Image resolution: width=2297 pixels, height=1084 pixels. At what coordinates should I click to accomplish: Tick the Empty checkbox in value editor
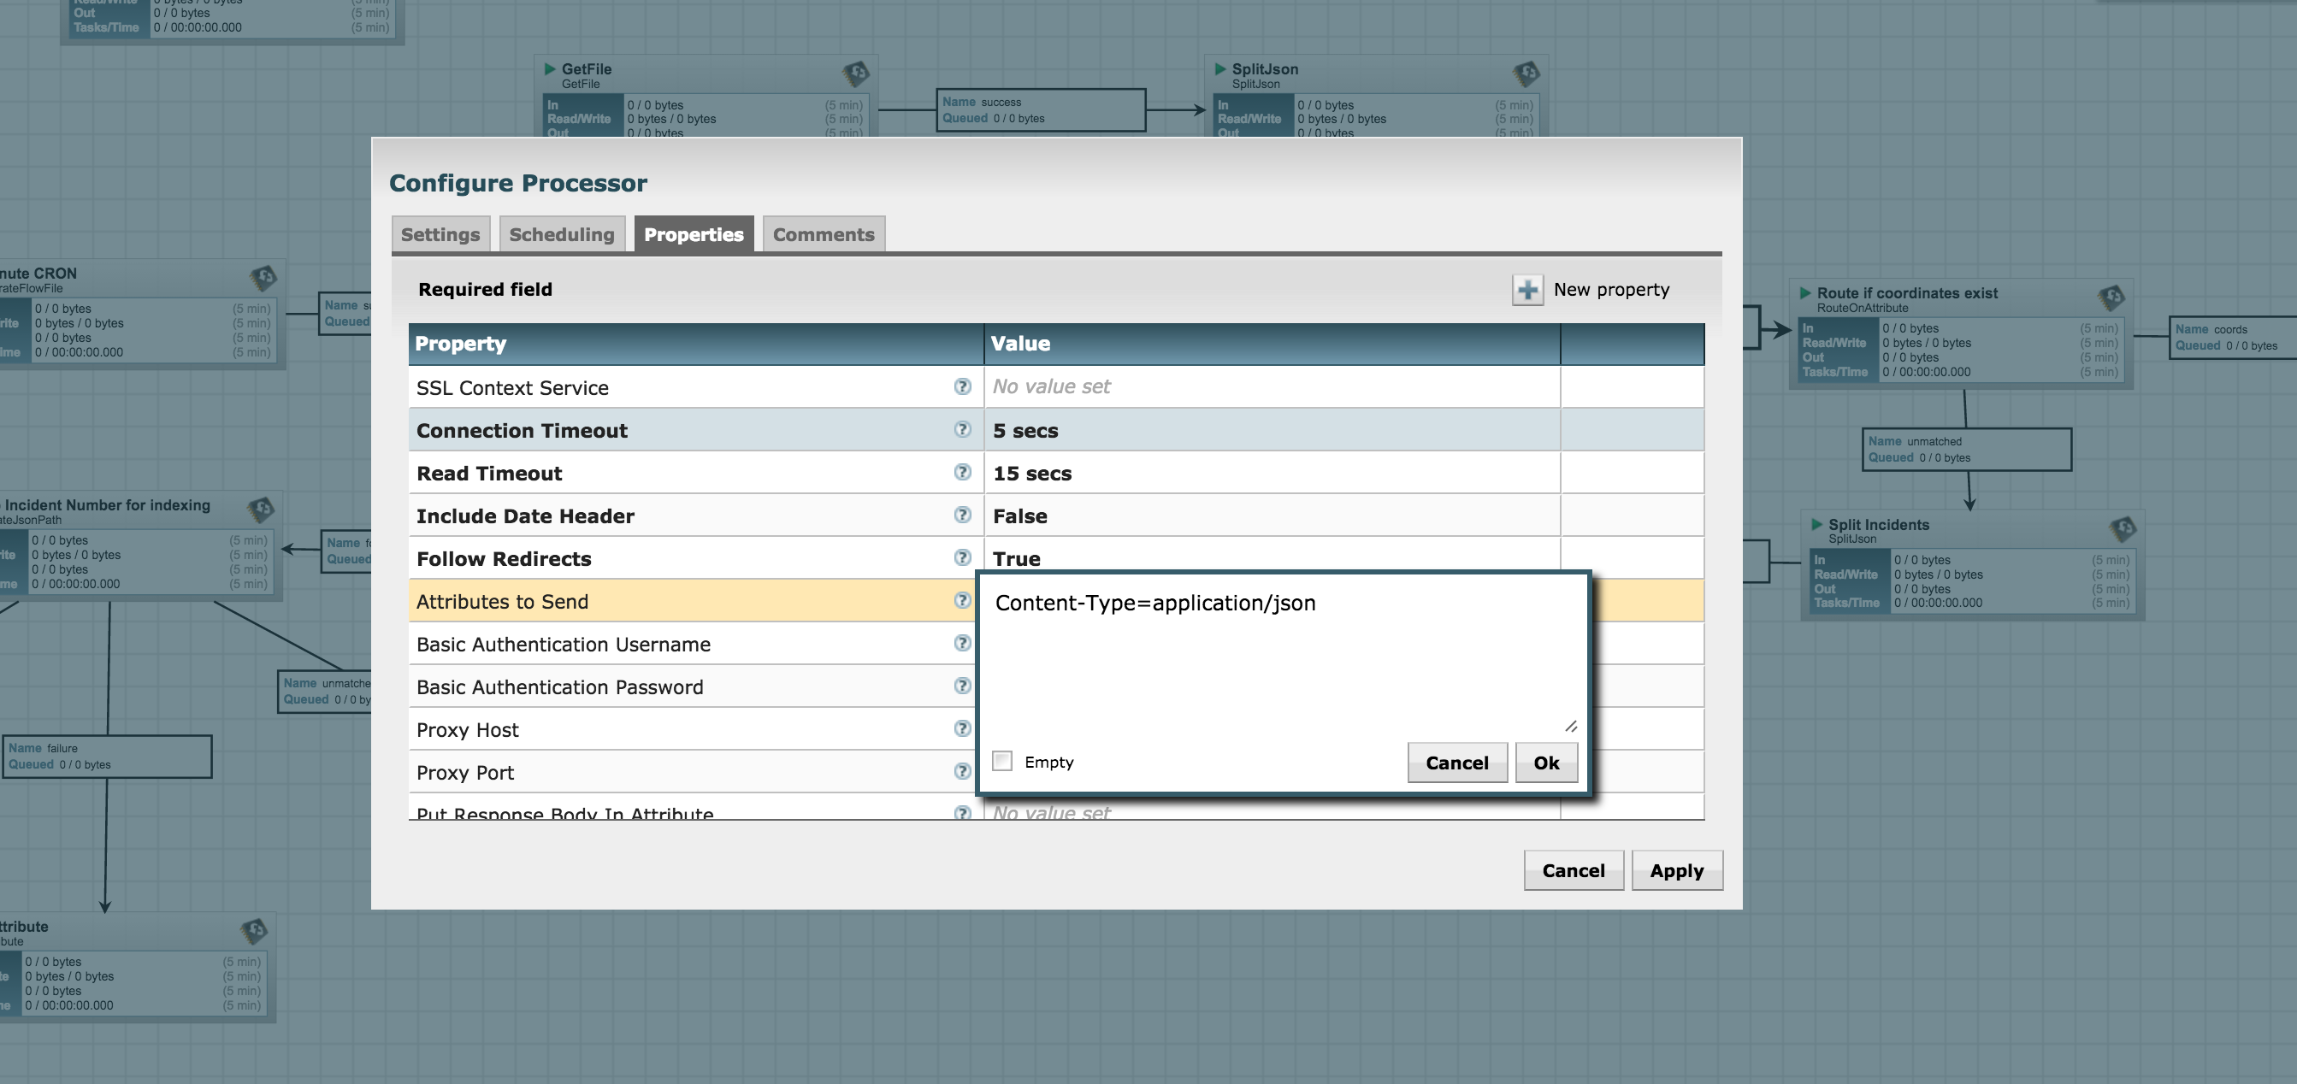1002,762
